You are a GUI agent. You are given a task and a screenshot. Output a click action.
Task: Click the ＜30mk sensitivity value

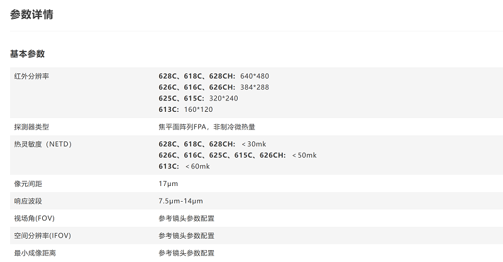[253, 145]
